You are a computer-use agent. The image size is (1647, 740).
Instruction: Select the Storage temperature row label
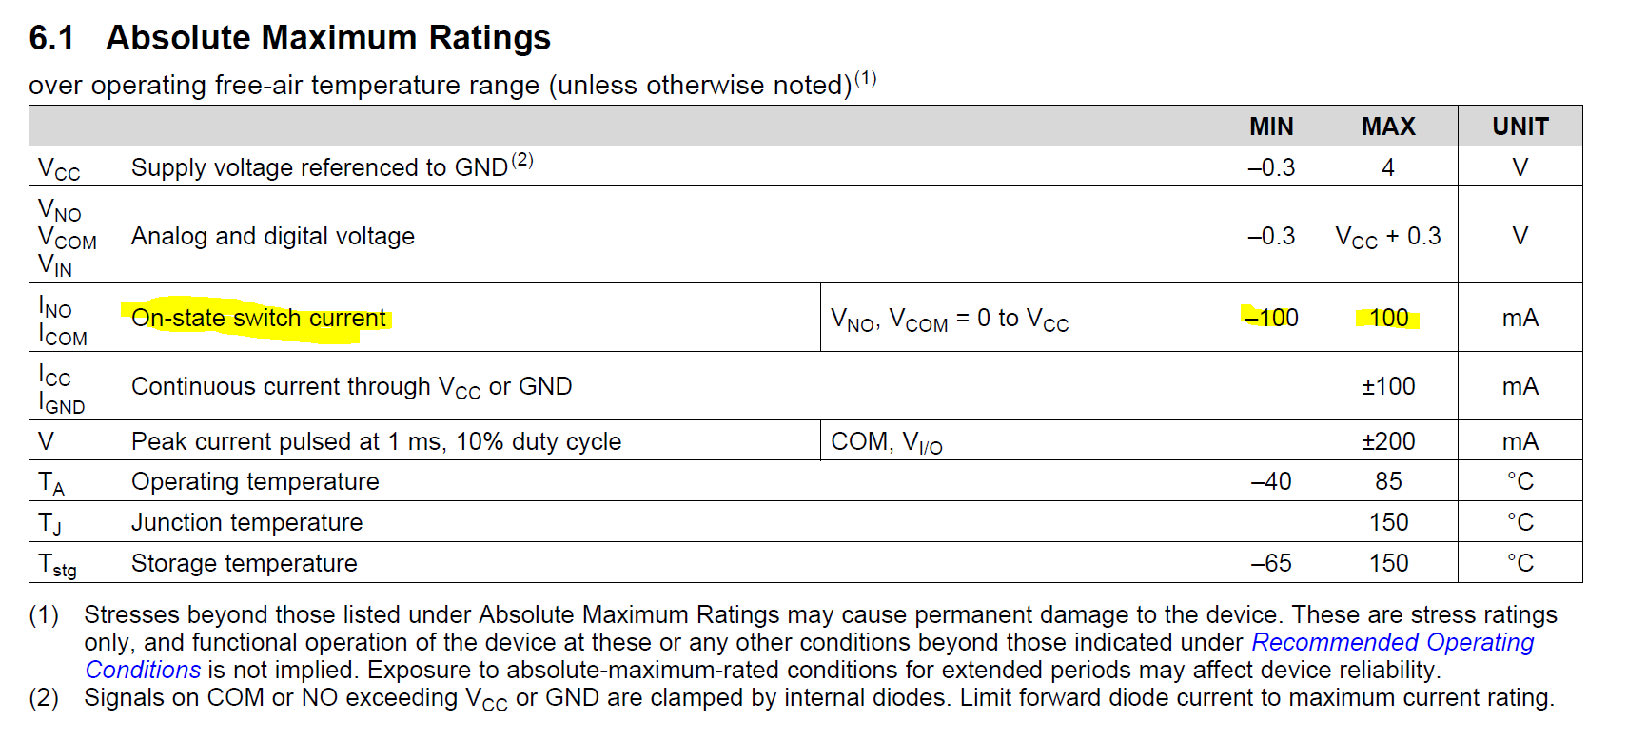(x=244, y=563)
